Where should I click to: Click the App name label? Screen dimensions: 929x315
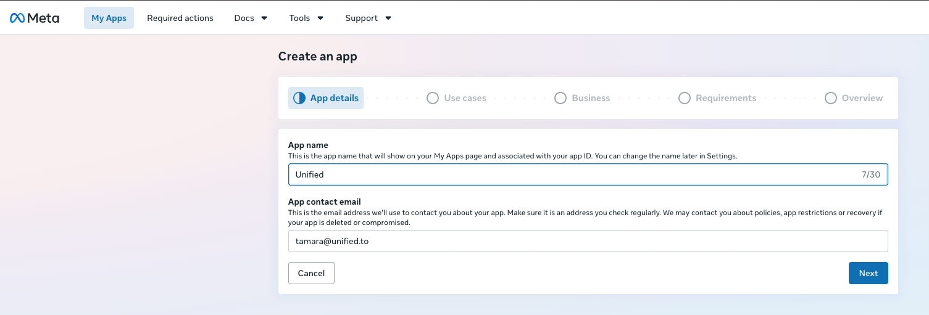(x=308, y=145)
